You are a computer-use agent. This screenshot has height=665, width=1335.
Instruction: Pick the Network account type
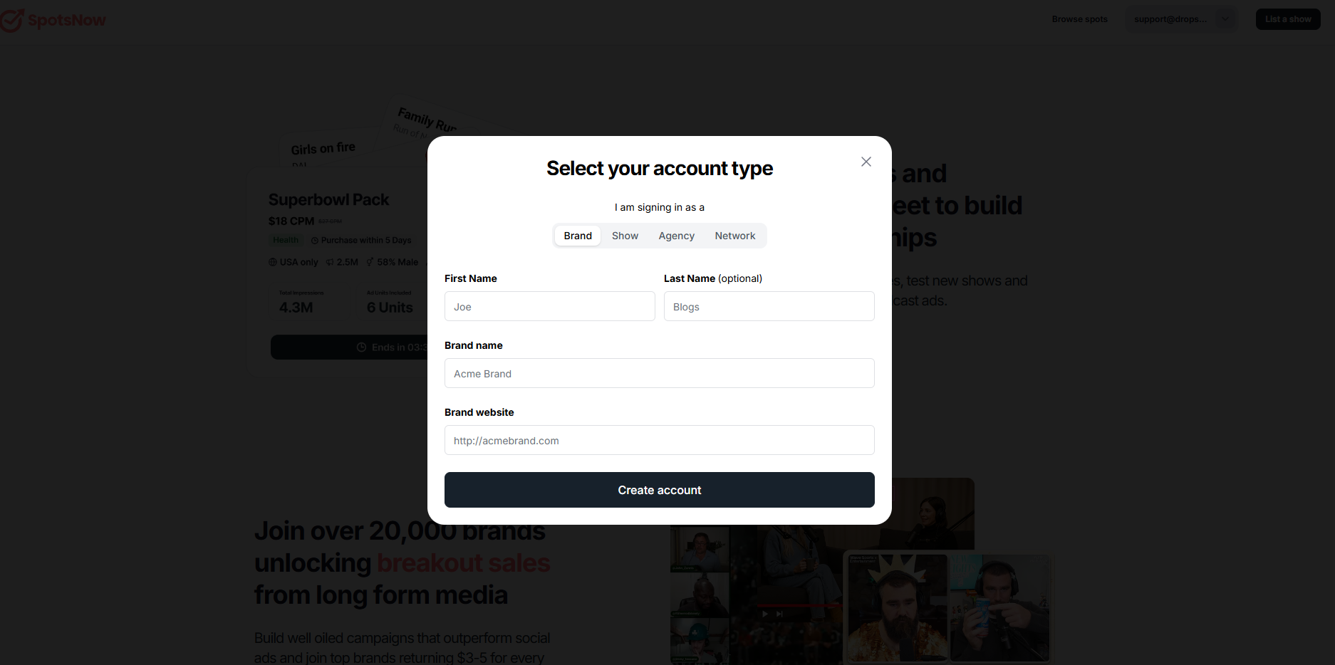(x=735, y=236)
